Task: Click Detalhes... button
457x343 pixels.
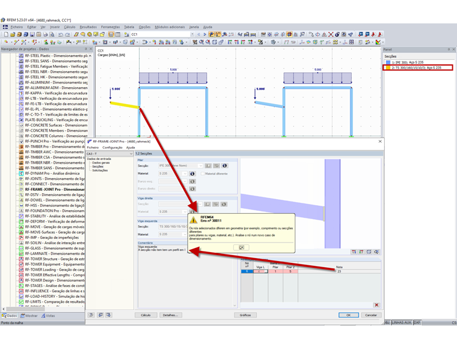Action: tap(171, 315)
